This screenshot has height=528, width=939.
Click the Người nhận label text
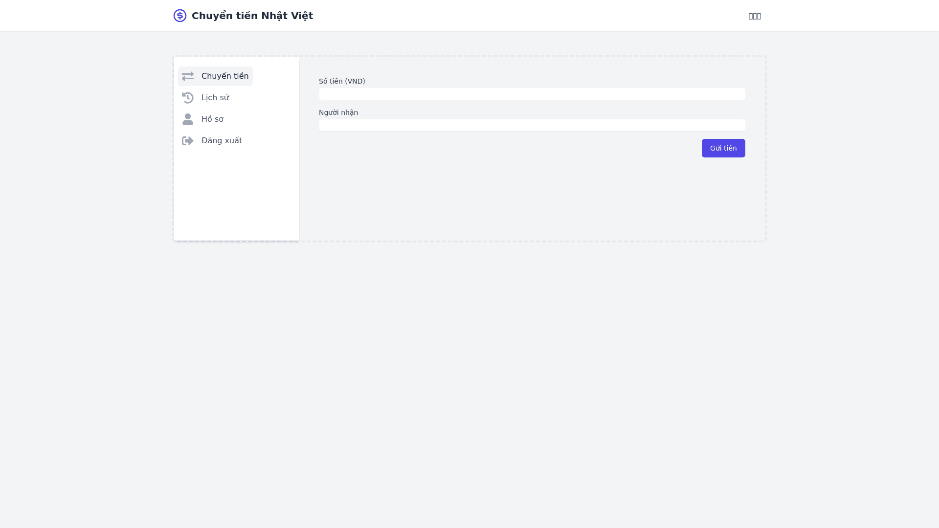[338, 112]
